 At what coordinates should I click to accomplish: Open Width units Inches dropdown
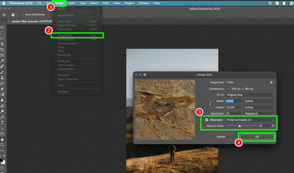click(259, 101)
